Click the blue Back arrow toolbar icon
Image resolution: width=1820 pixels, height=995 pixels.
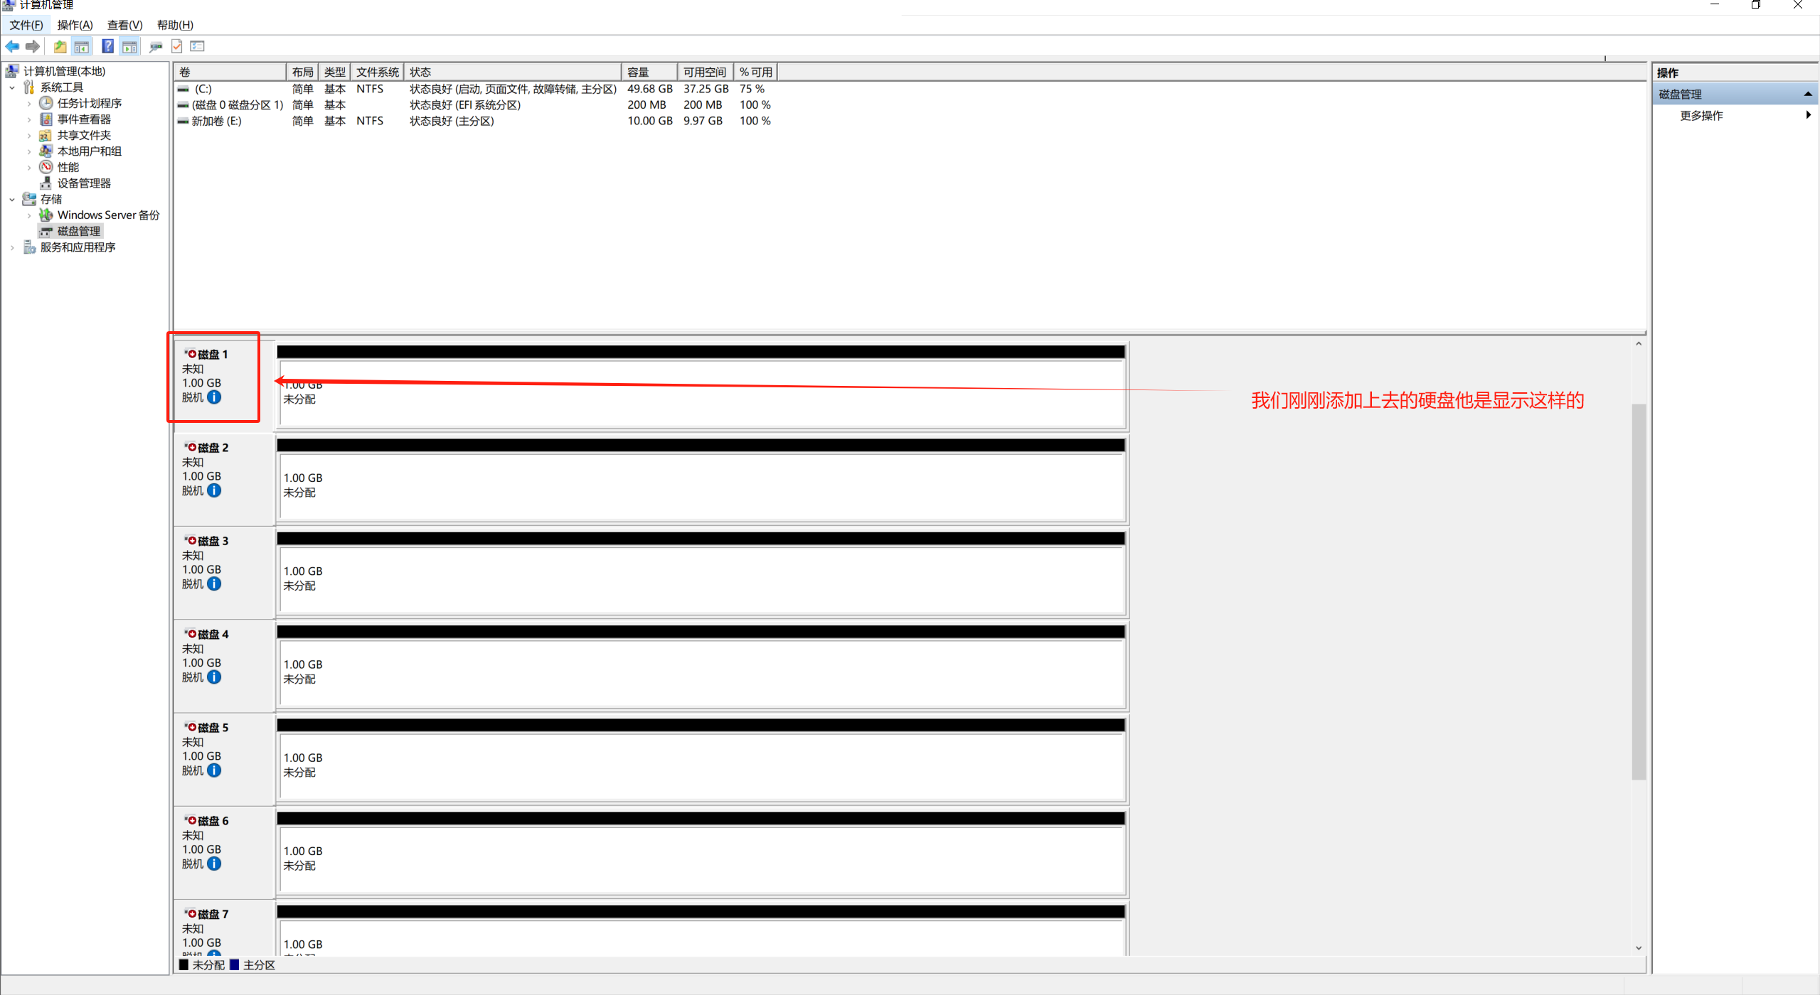click(12, 46)
